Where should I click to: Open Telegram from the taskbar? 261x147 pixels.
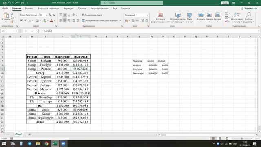[x=29, y=143]
